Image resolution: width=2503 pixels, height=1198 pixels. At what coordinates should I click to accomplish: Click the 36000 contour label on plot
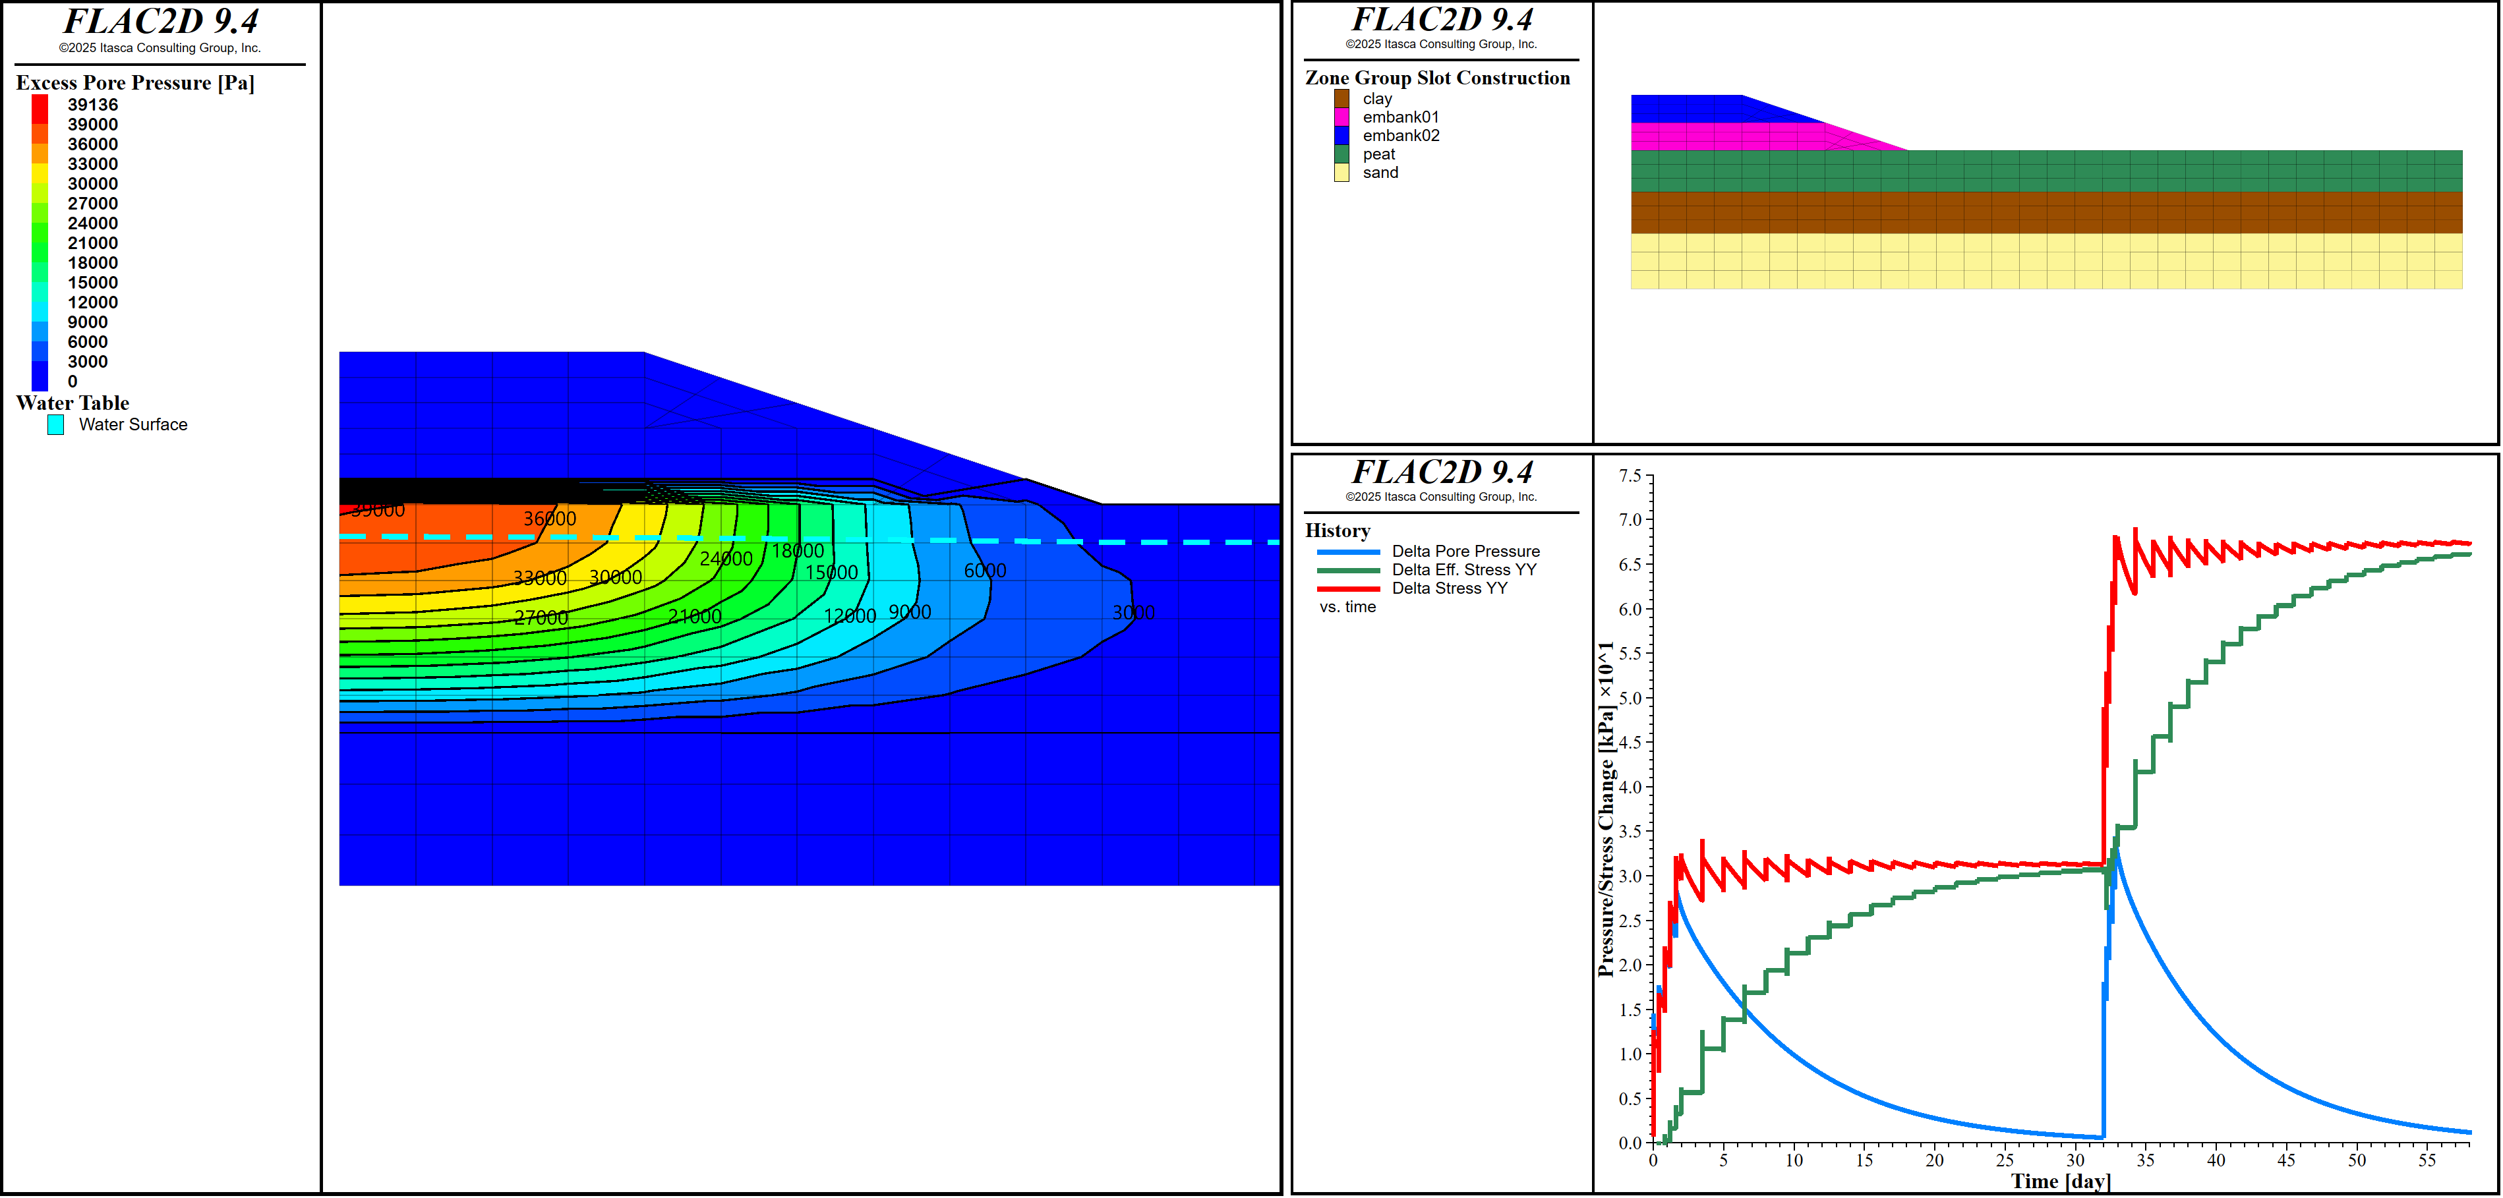(x=549, y=519)
